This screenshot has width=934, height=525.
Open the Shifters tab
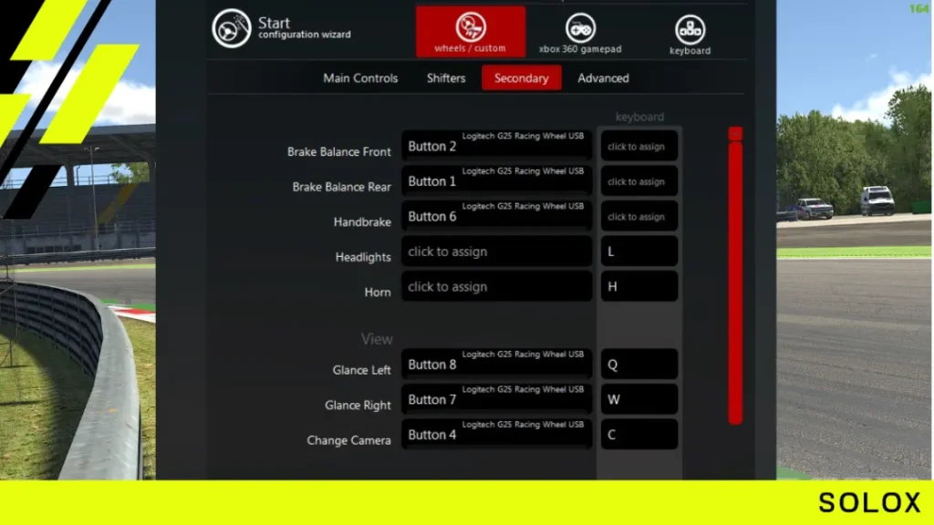[446, 78]
